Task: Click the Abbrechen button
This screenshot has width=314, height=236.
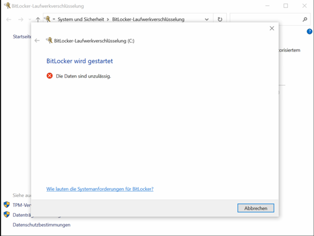Action: pos(256,208)
